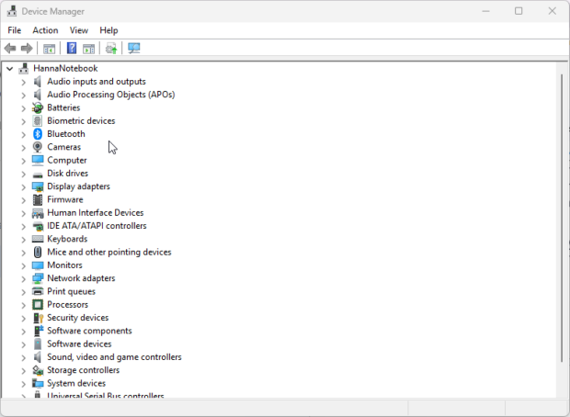This screenshot has height=417, width=570.
Task: Open the Action menu
Action: click(45, 30)
